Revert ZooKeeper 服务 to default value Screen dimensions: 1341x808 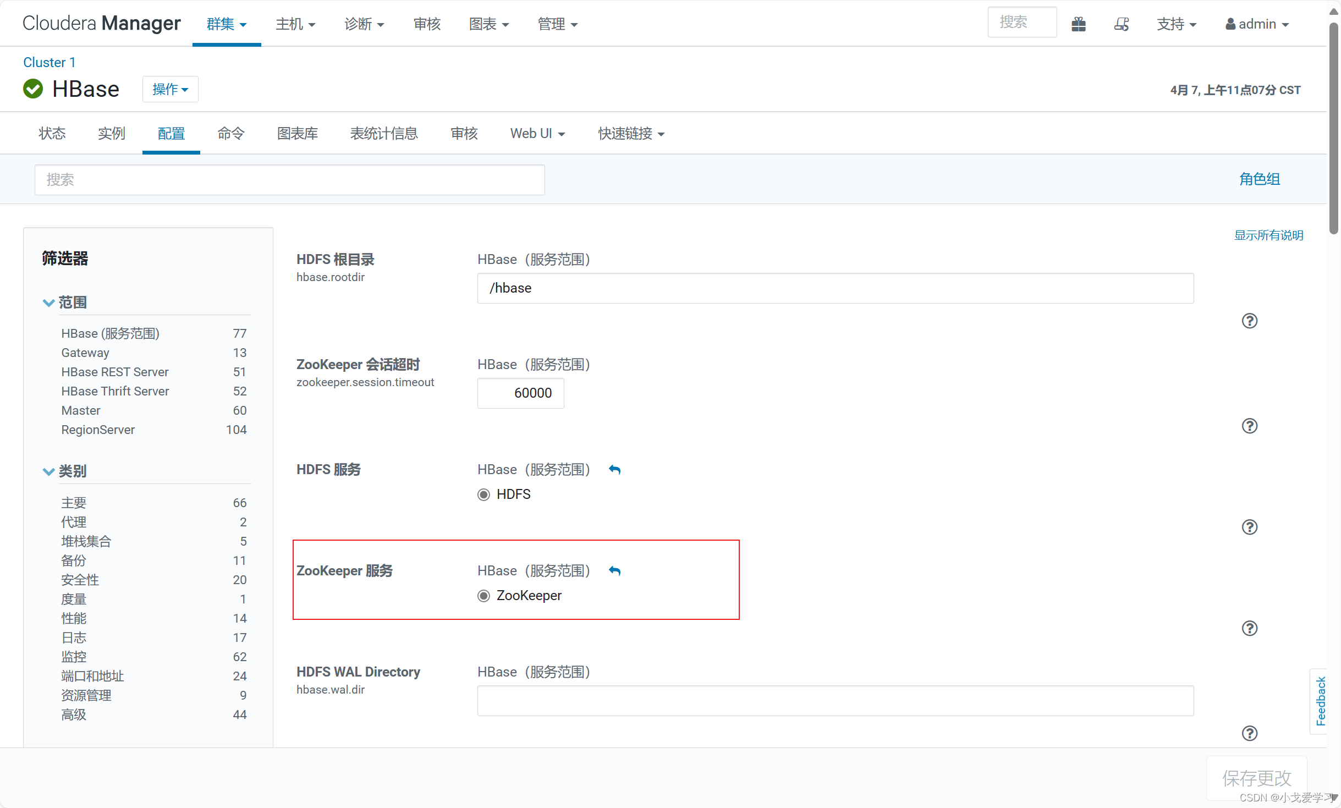coord(615,571)
